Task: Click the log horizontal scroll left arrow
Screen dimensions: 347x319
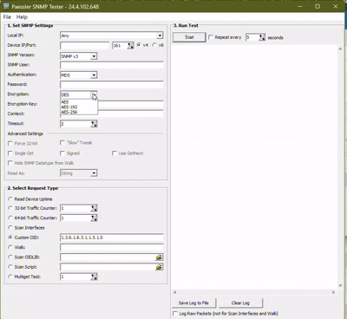Action: 174,292
